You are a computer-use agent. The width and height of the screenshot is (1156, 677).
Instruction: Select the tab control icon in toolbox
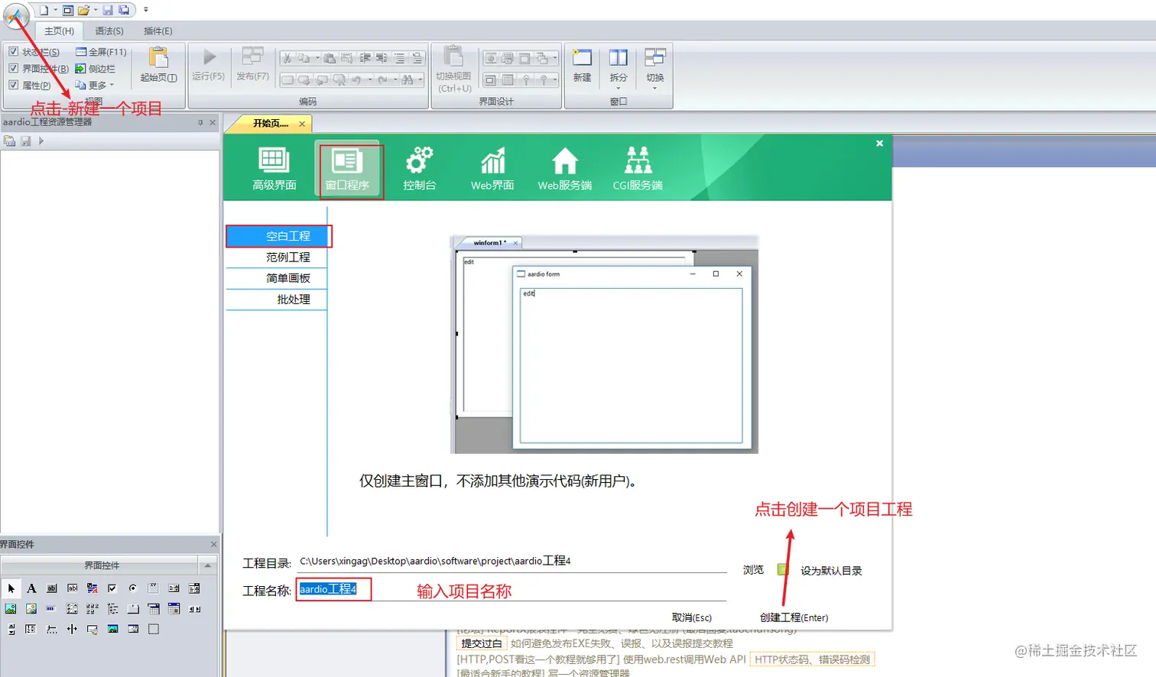click(133, 609)
